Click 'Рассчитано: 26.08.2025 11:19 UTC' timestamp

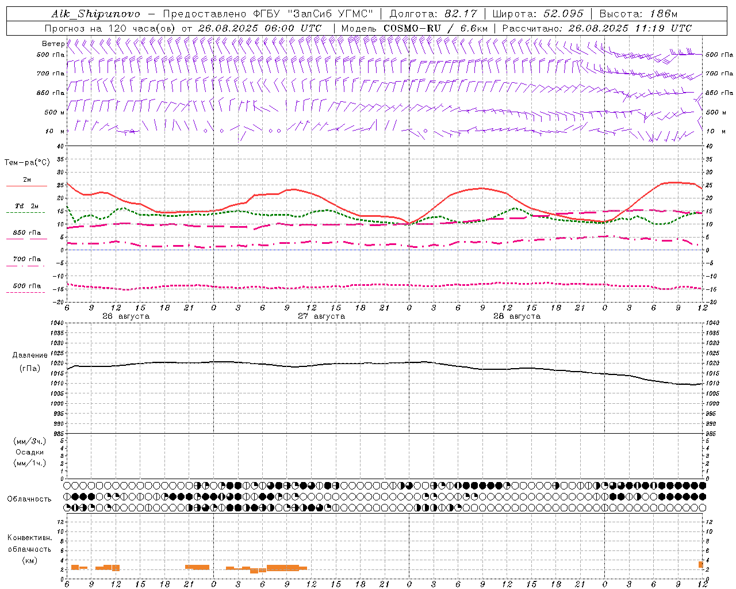pyautogui.click(x=597, y=28)
